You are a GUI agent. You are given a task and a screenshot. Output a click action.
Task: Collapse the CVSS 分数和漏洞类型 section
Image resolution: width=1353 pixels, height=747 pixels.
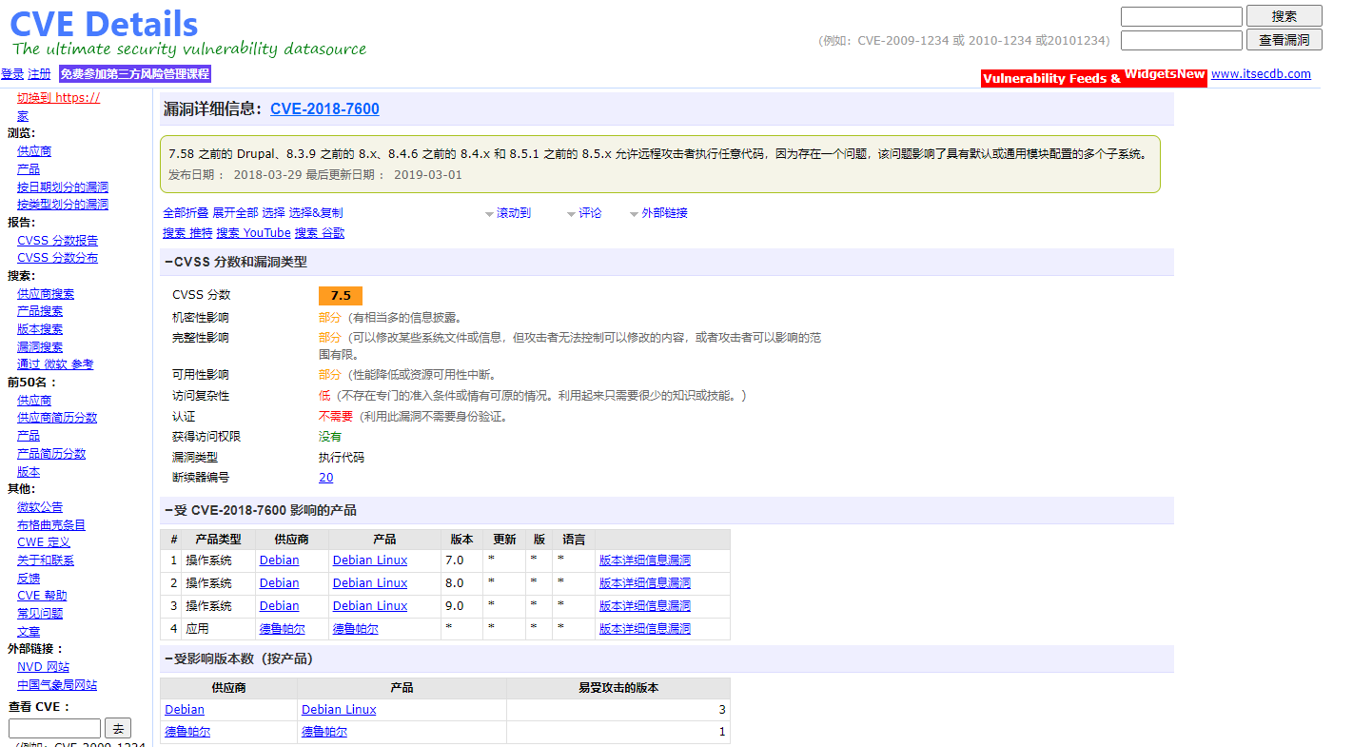236,262
